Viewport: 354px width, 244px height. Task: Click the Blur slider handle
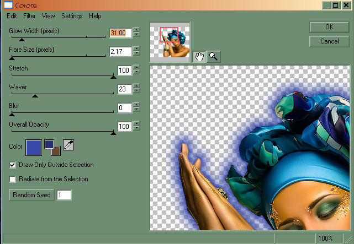pos(12,115)
